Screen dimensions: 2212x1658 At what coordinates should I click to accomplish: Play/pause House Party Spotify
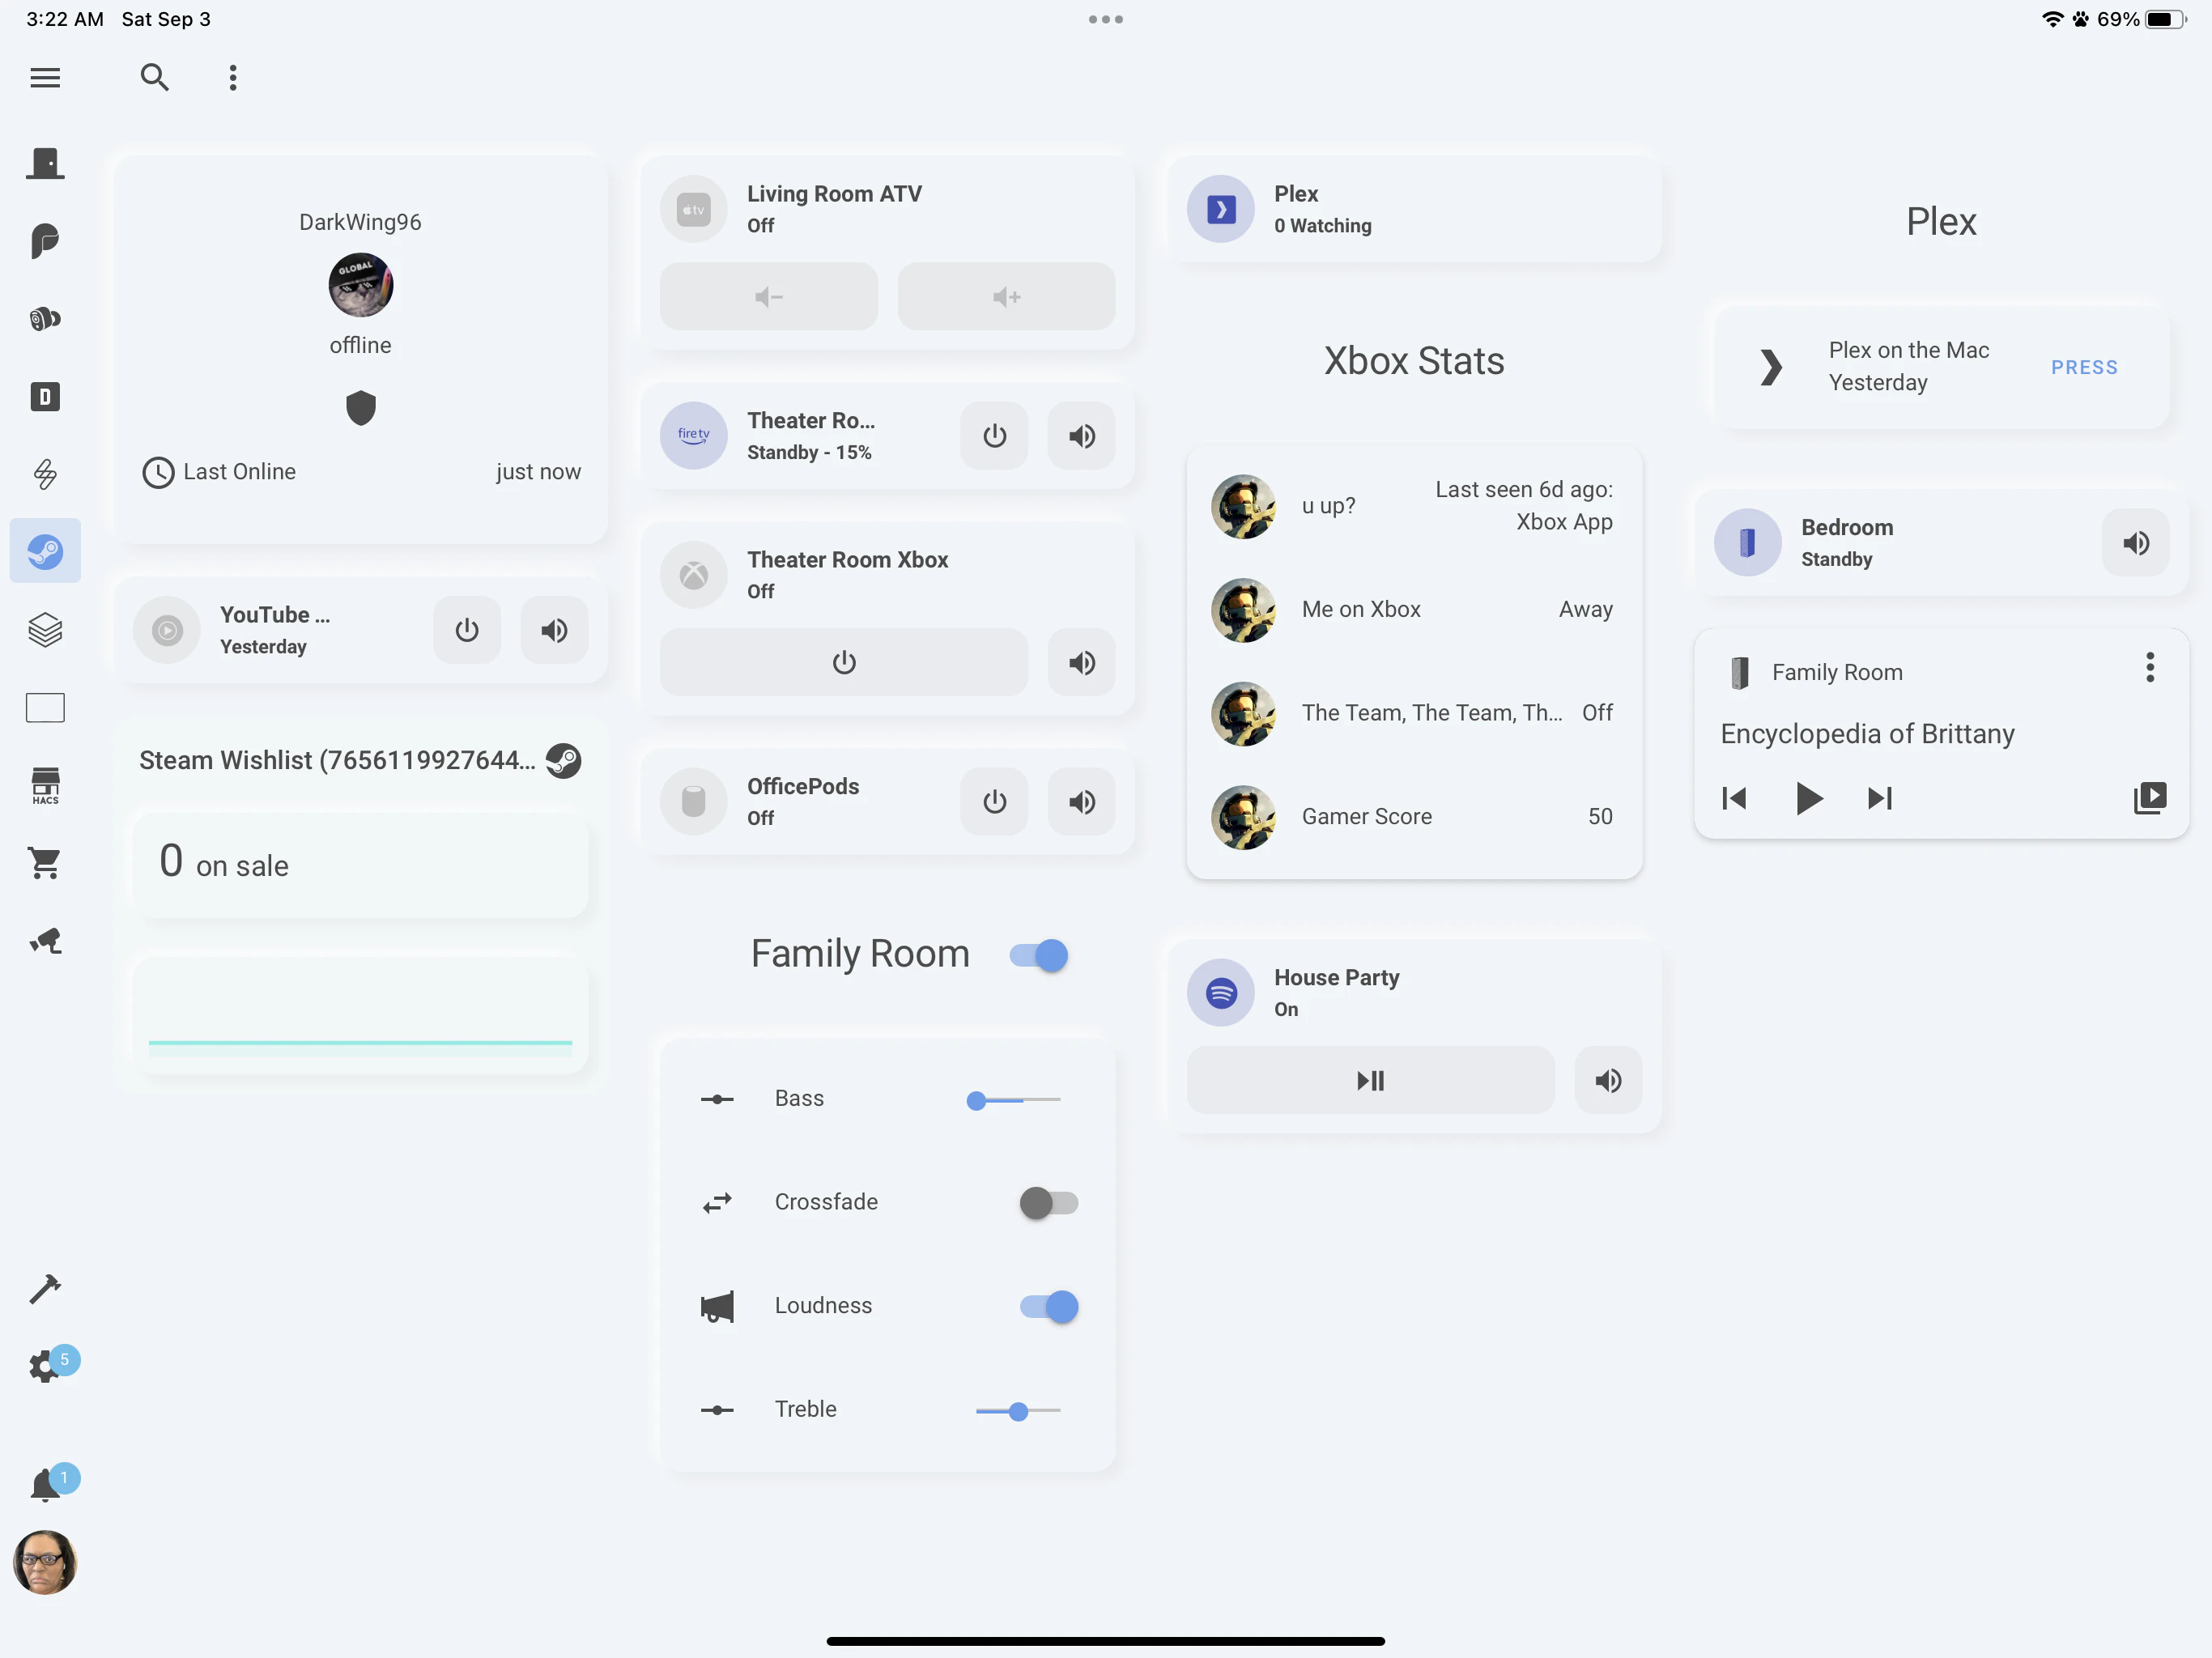(x=1370, y=1080)
